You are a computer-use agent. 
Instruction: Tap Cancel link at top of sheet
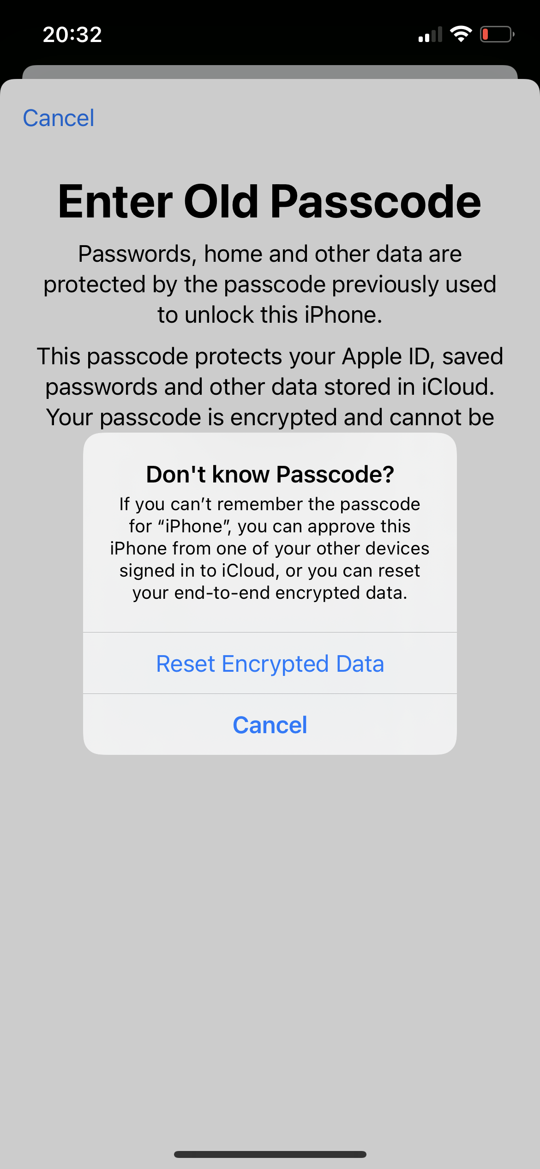coord(59,118)
